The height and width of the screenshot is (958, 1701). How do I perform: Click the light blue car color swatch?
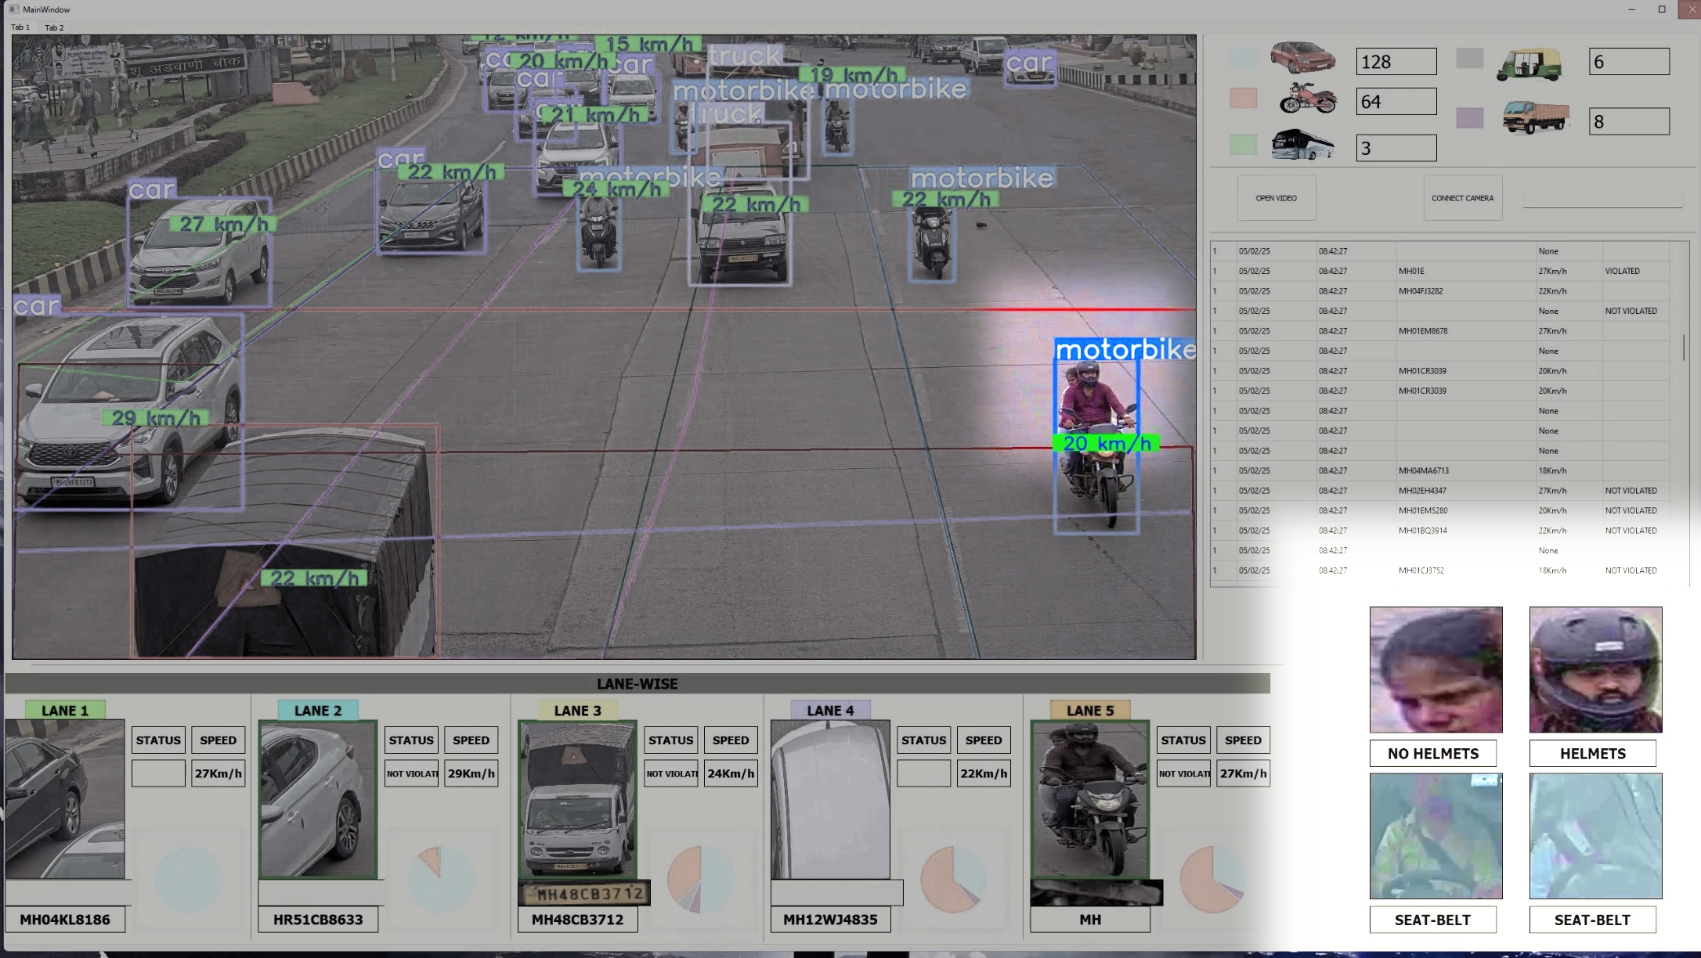pyautogui.click(x=1243, y=58)
